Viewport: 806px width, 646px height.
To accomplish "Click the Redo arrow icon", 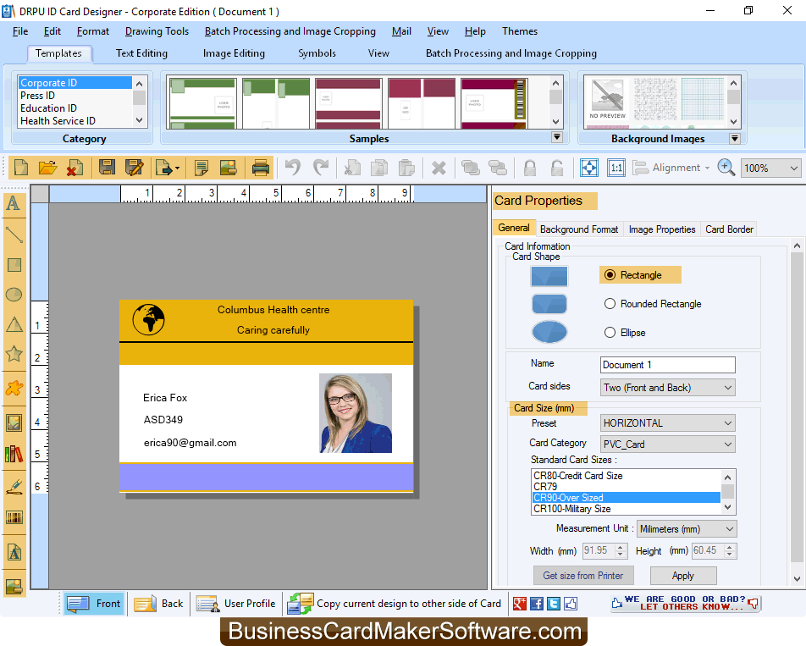I will coord(321,168).
